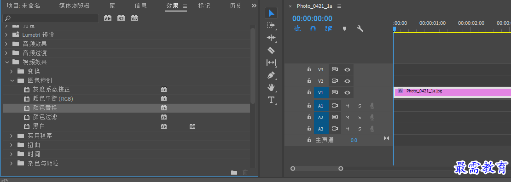This screenshot has height=182, width=511.
Task: Add a marker in the timeline
Action: 344,28
